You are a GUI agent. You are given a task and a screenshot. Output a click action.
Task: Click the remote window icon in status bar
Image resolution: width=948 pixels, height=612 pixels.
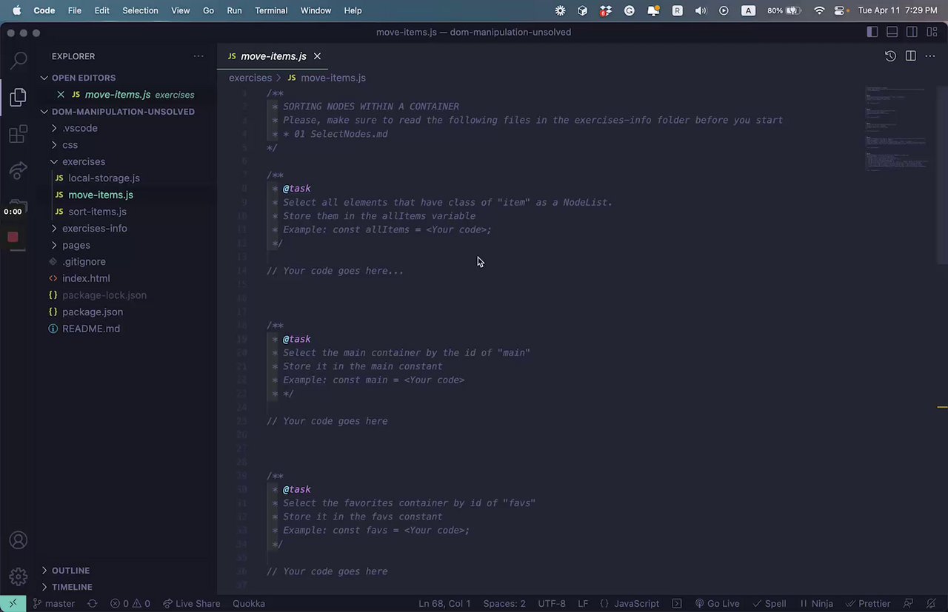pyautogui.click(x=13, y=603)
